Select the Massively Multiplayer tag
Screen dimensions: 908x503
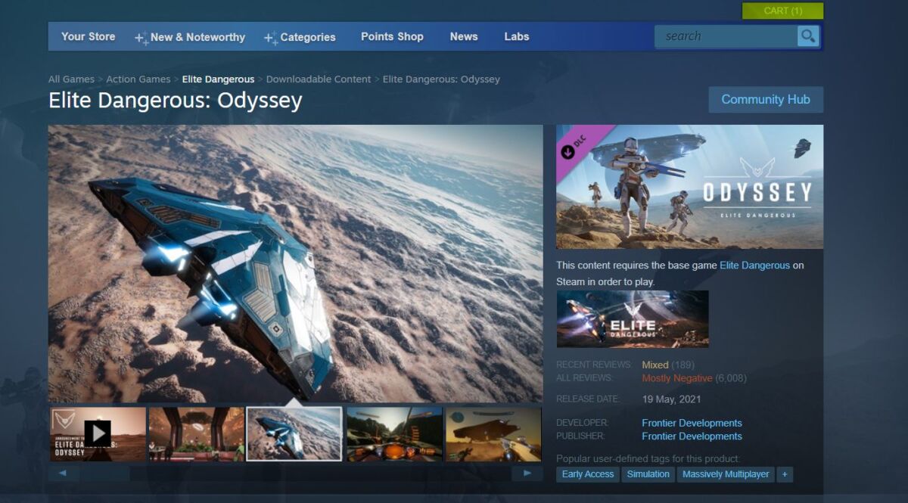726,474
